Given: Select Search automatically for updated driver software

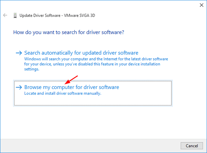Looking at the screenshot, I should pos(81,53).
